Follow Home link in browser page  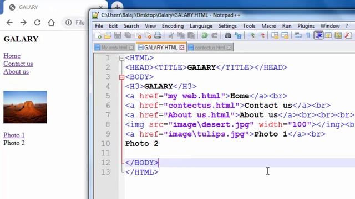pos(12,56)
